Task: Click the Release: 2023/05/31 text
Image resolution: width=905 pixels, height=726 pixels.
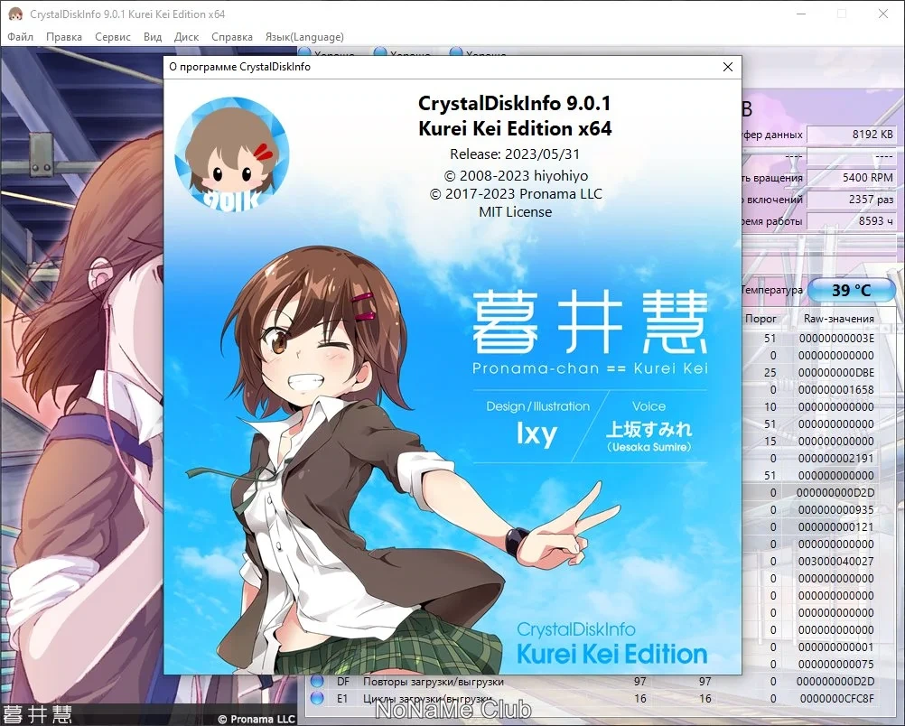Action: point(515,154)
